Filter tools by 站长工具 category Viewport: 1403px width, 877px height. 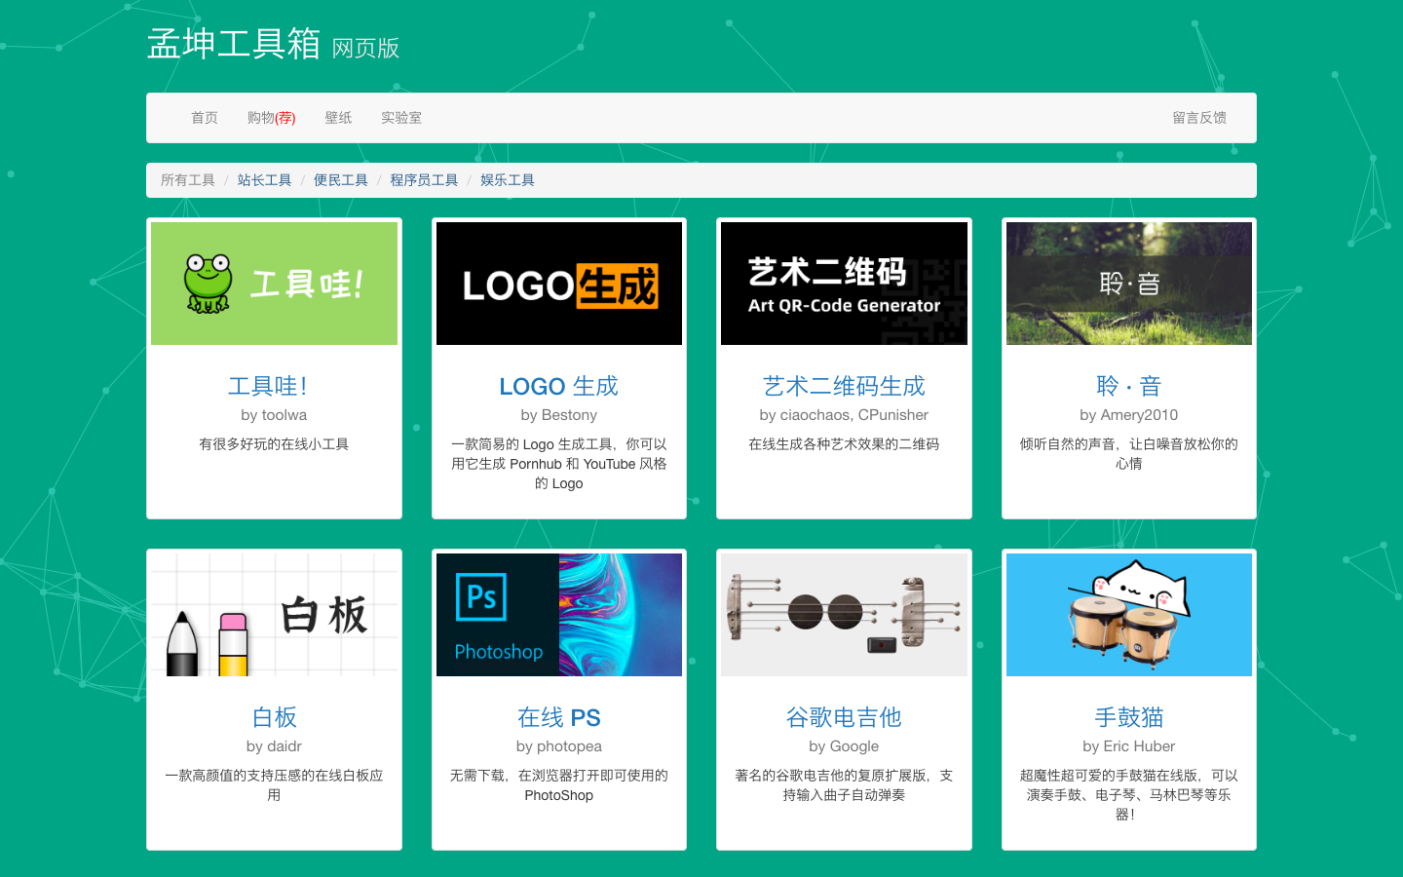click(x=264, y=179)
